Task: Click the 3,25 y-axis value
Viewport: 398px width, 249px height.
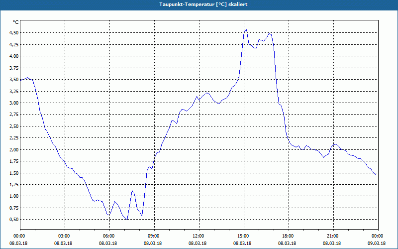Action: pos(14,91)
